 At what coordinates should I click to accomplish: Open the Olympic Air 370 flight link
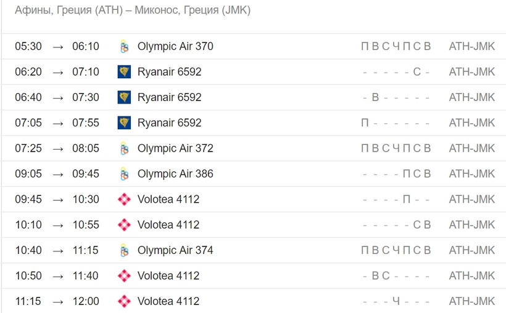click(175, 46)
